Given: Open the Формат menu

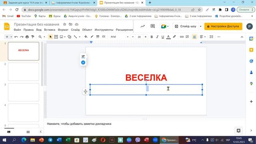Looking at the screenshot, I should (63, 30).
